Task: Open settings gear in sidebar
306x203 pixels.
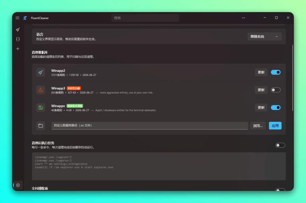Action: coord(18,185)
